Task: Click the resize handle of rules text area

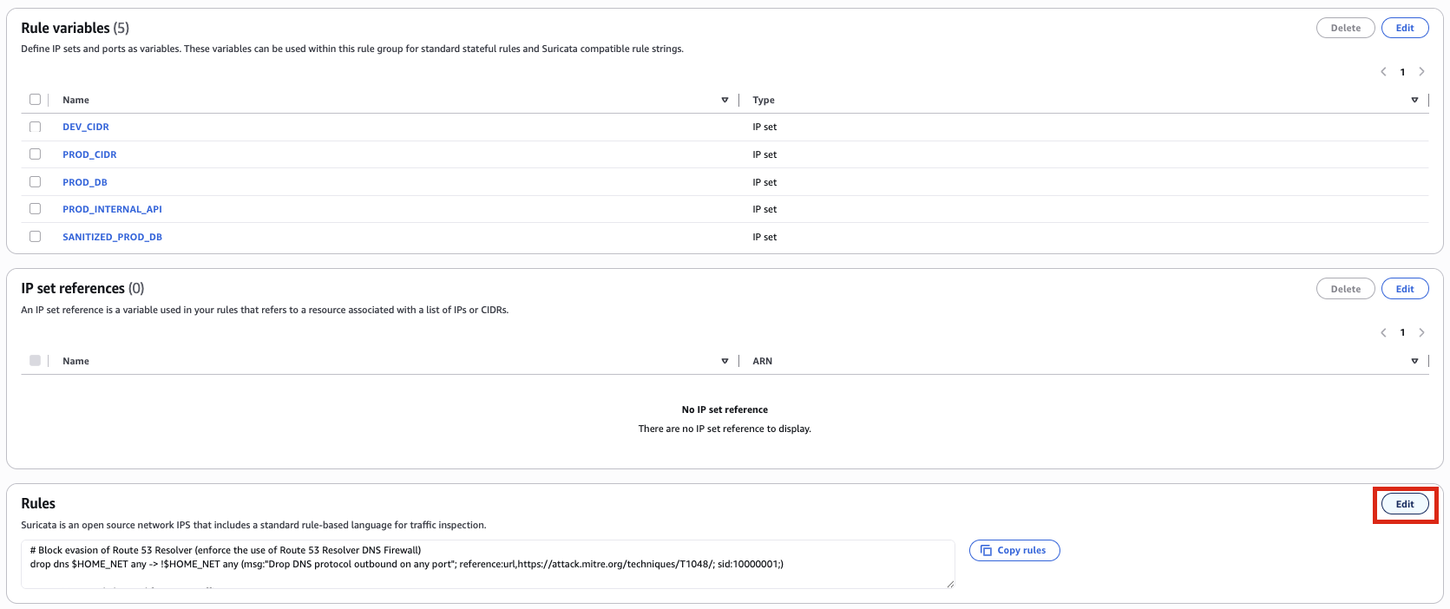Action: pyautogui.click(x=950, y=584)
